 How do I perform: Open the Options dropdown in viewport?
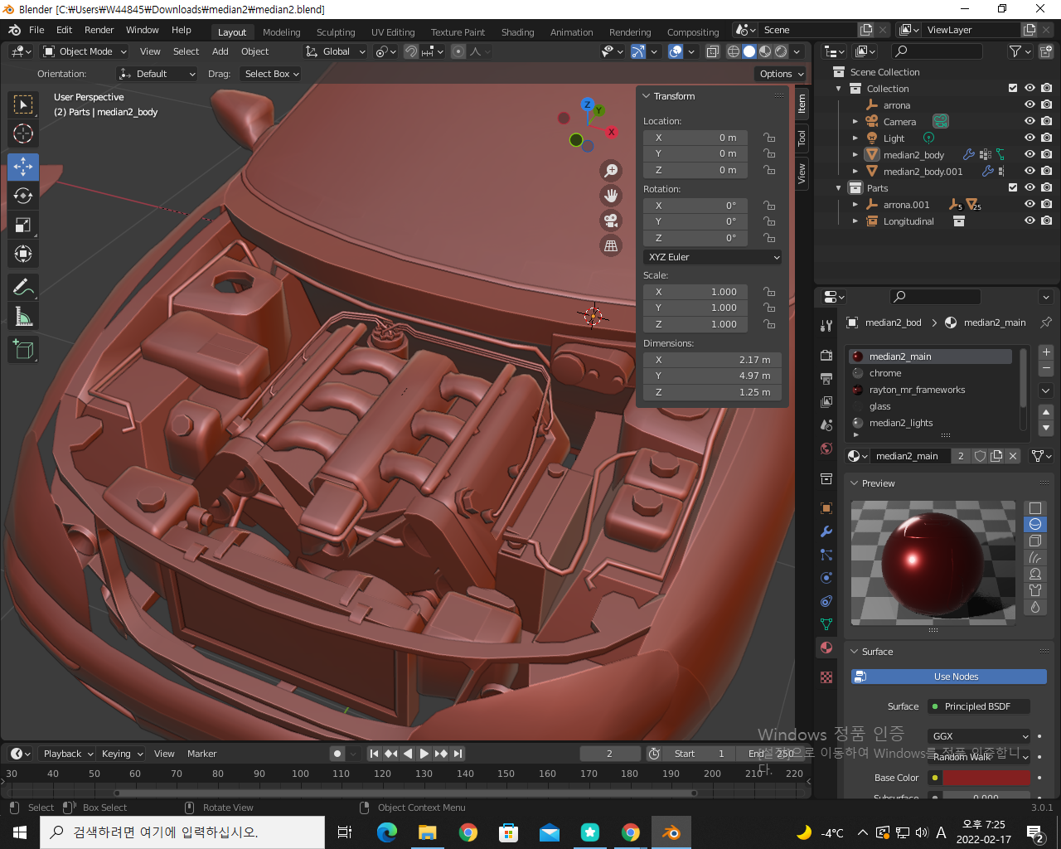tap(782, 74)
